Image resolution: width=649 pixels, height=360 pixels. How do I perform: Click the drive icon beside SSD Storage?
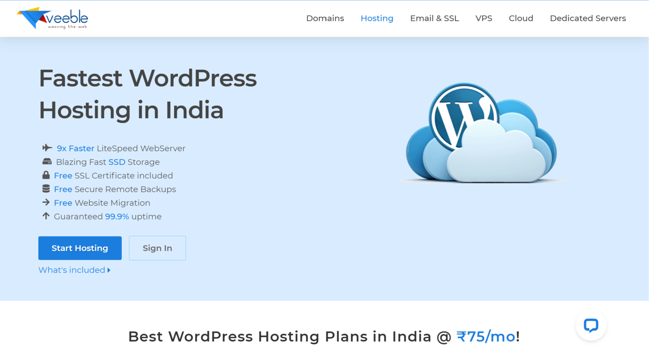click(x=47, y=162)
